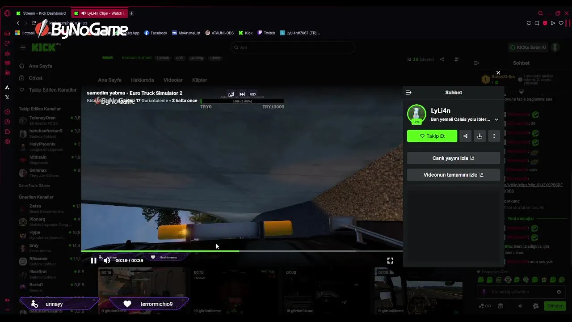The width and height of the screenshot is (572, 322).
Task: Open HolyPhoenix channel in sidebar
Action: click(x=49, y=147)
